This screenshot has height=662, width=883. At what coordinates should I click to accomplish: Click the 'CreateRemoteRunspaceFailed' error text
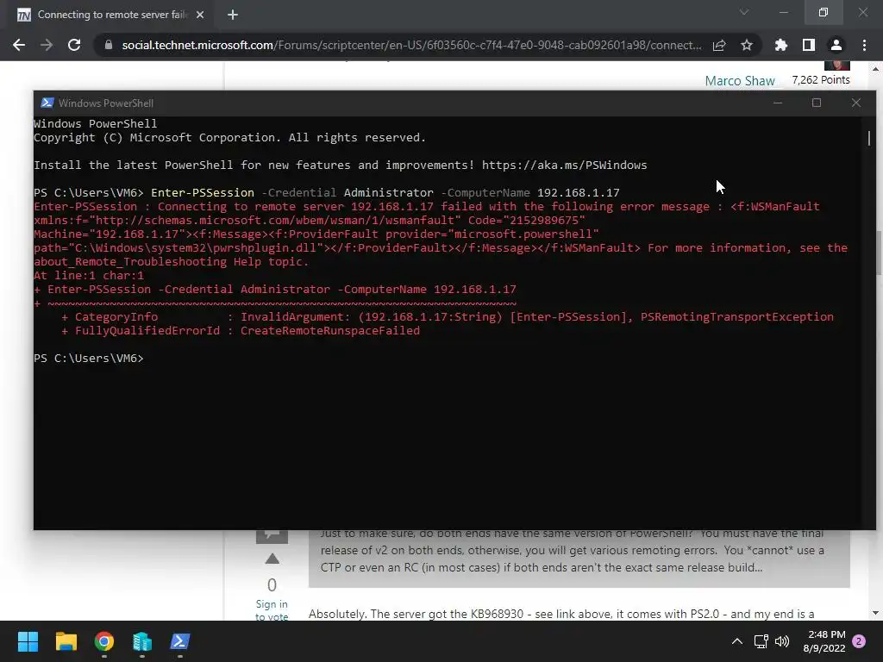pyautogui.click(x=330, y=331)
